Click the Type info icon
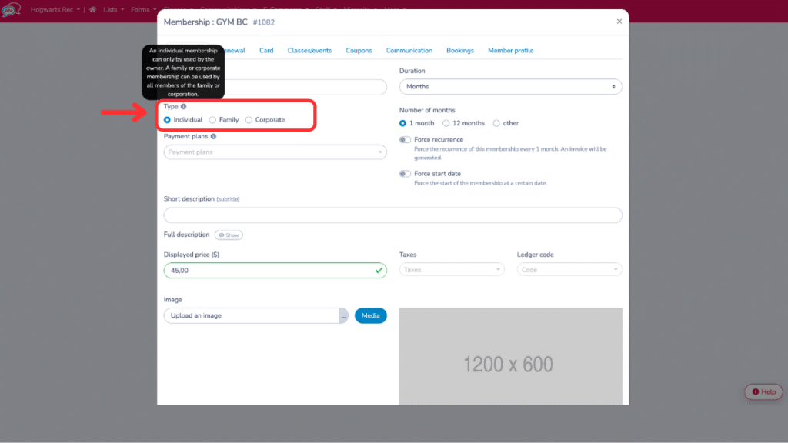The height and width of the screenshot is (443, 788). 185,107
